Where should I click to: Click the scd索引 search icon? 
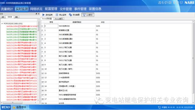84,15
